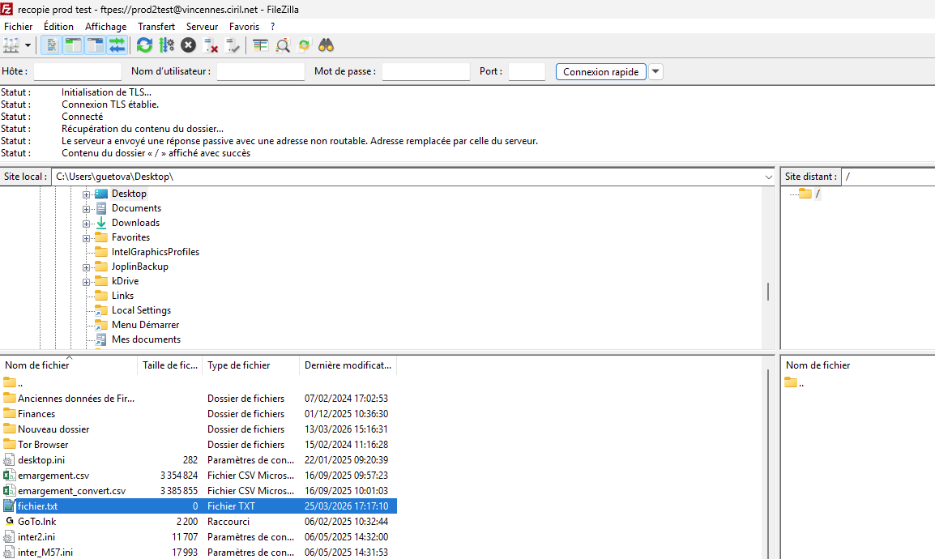935x559 pixels.
Task: Open the Favoris menu
Action: pyautogui.click(x=244, y=27)
